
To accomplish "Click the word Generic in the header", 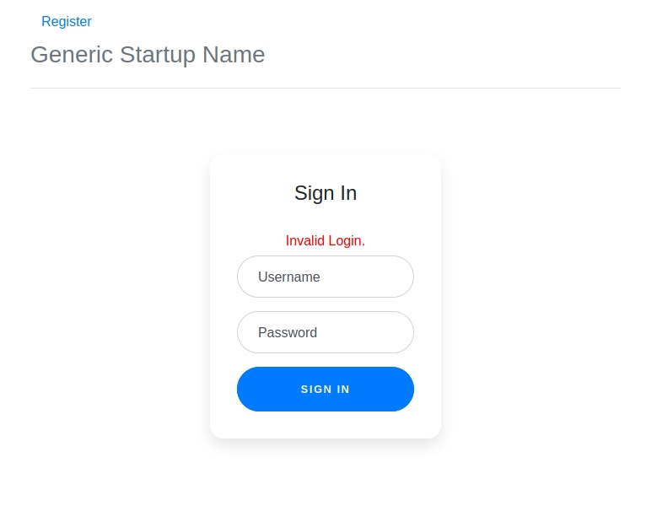I will point(72,55).
